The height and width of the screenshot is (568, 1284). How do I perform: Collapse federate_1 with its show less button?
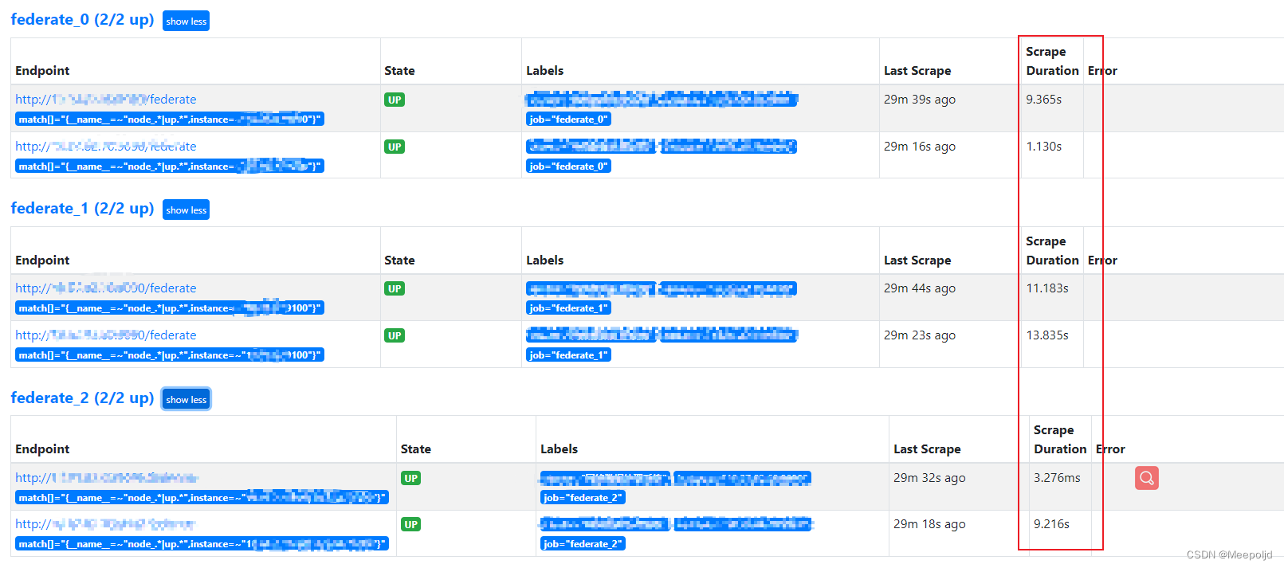coord(186,210)
